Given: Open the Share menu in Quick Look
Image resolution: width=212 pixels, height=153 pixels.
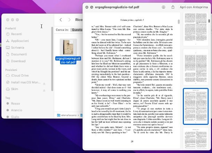Looking at the screenshot, I should (x=173, y=7).
